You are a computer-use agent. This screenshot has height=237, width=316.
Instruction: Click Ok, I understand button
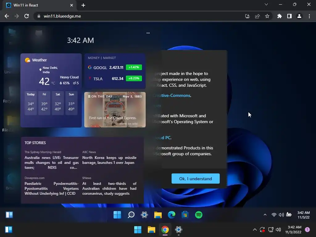195,179
